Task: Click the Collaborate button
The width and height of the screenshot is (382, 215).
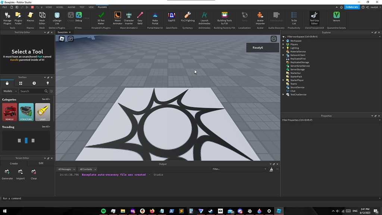Action: pos(351,7)
